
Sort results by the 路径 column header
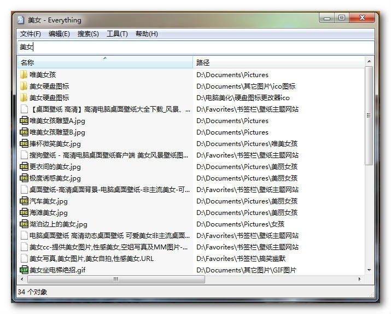point(278,62)
